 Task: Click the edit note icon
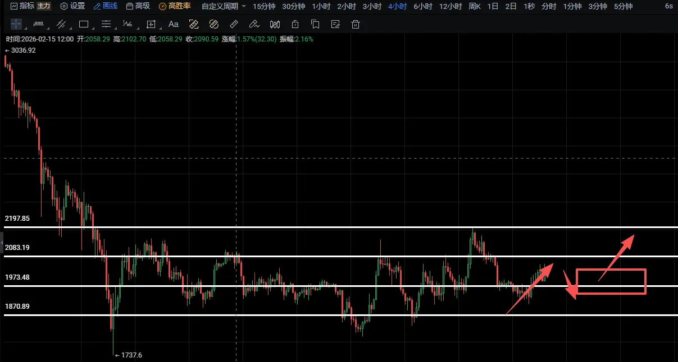pyautogui.click(x=335, y=24)
